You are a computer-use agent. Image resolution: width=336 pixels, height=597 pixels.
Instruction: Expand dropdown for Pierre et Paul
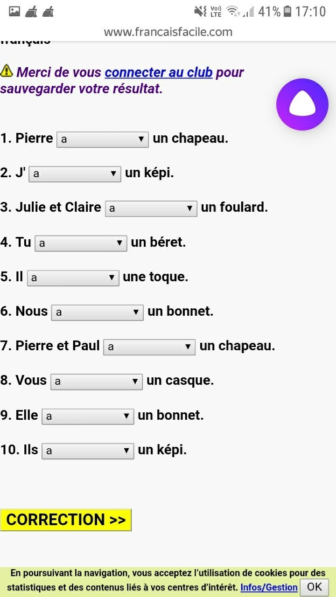click(x=149, y=347)
